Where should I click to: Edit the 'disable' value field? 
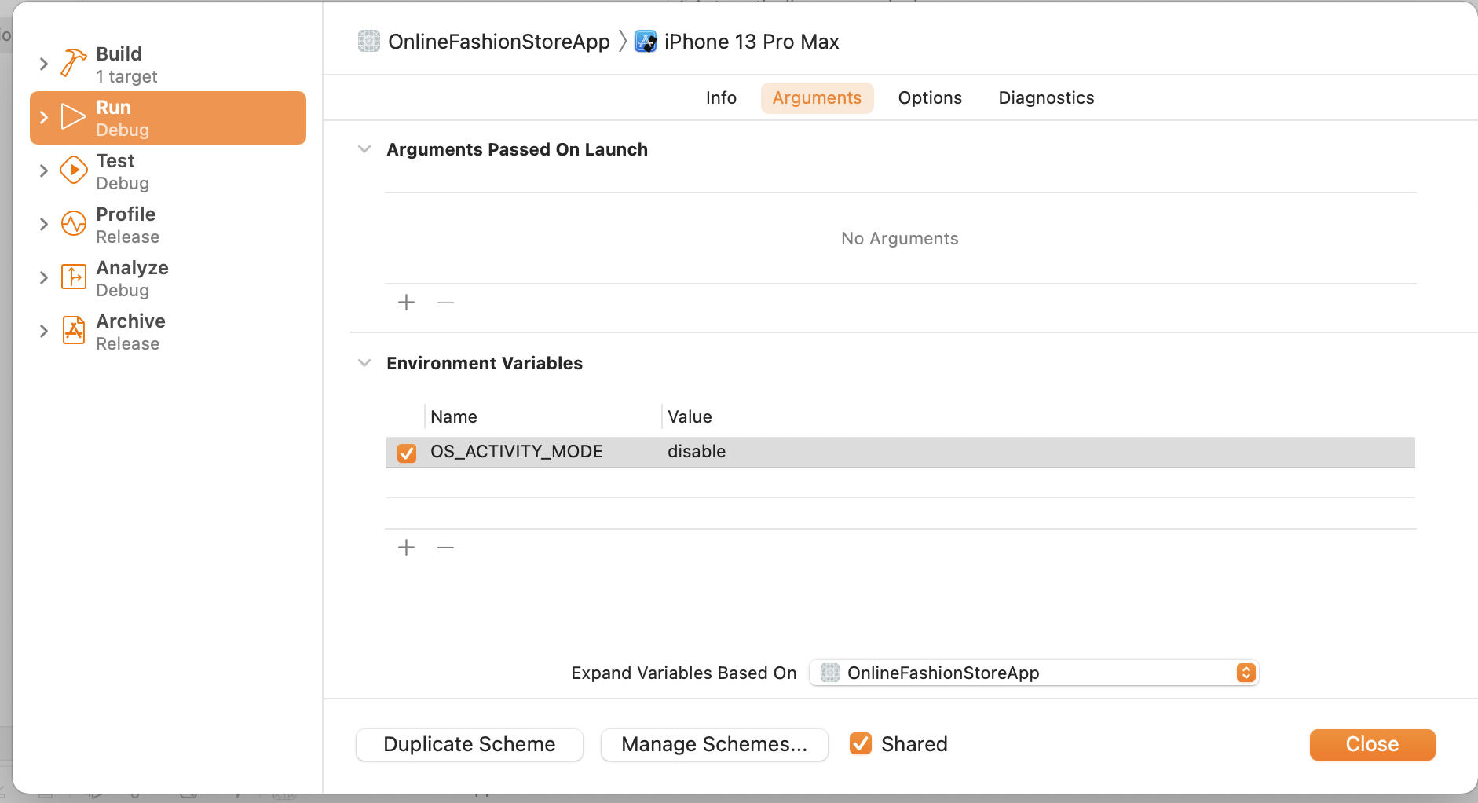click(x=697, y=452)
